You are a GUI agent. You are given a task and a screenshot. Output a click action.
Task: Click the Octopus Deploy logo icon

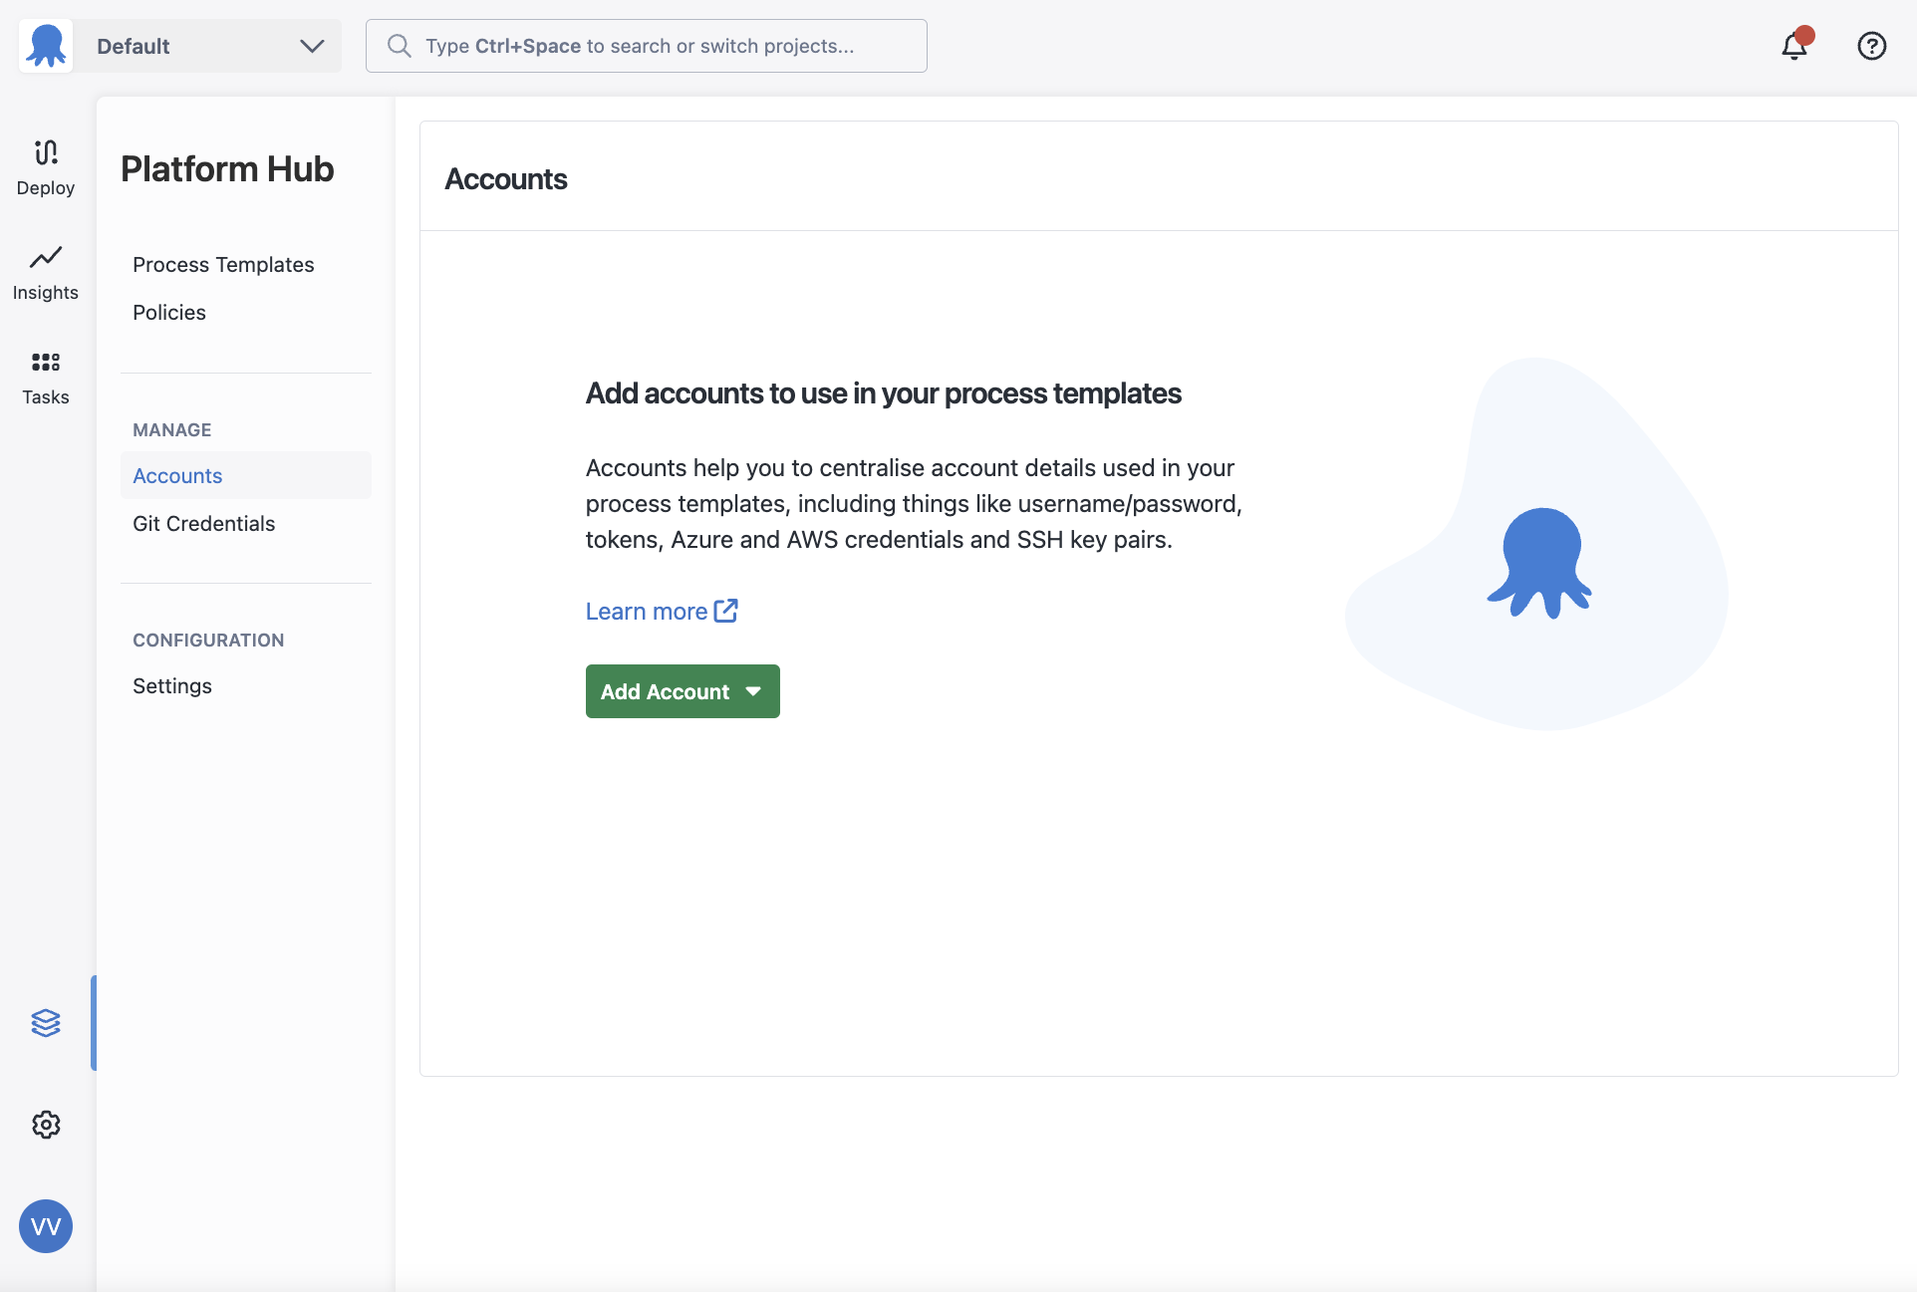point(46,46)
